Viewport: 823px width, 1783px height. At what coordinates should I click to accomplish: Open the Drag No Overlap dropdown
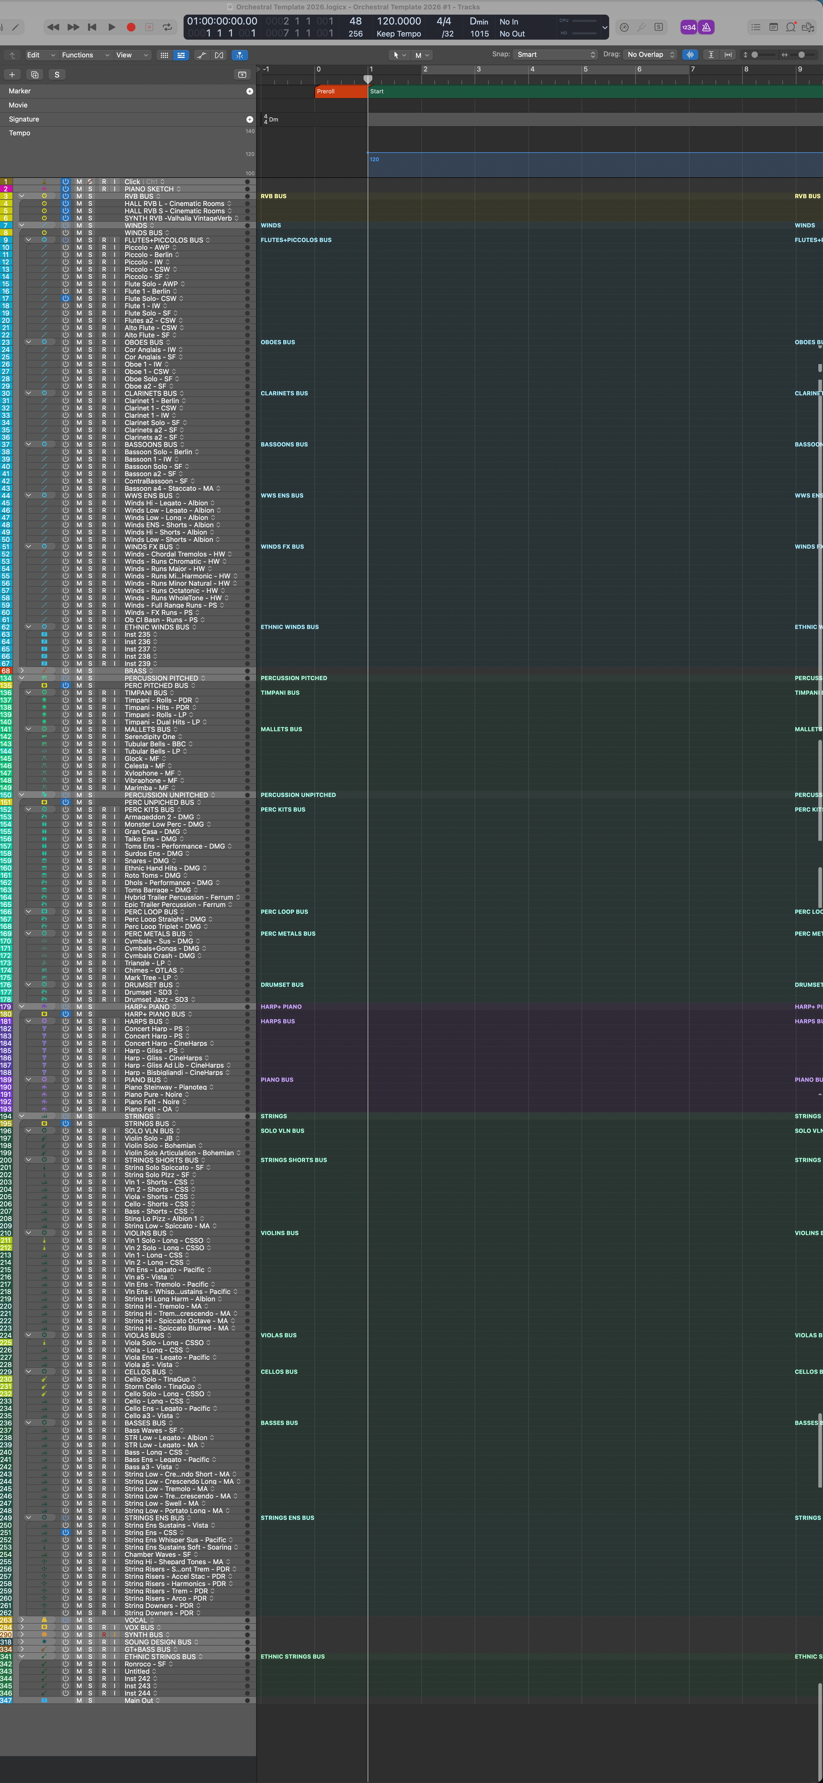tap(650, 55)
